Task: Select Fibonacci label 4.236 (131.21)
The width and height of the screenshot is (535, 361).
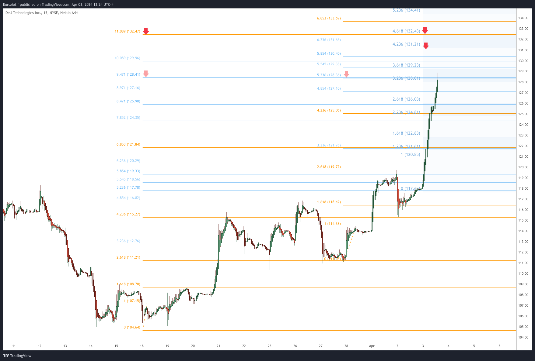Action: 406,44
